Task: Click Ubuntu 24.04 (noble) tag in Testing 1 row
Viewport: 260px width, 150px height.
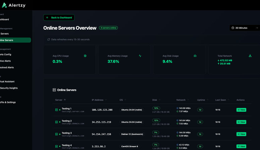Action: point(132,110)
